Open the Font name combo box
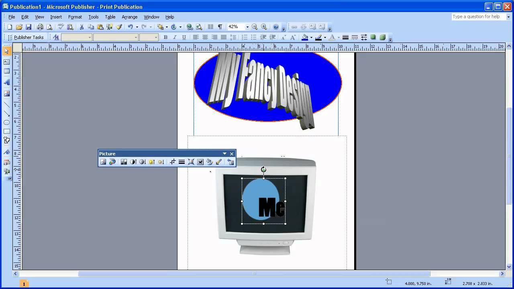Viewport: 514px width, 289px height. click(116, 37)
